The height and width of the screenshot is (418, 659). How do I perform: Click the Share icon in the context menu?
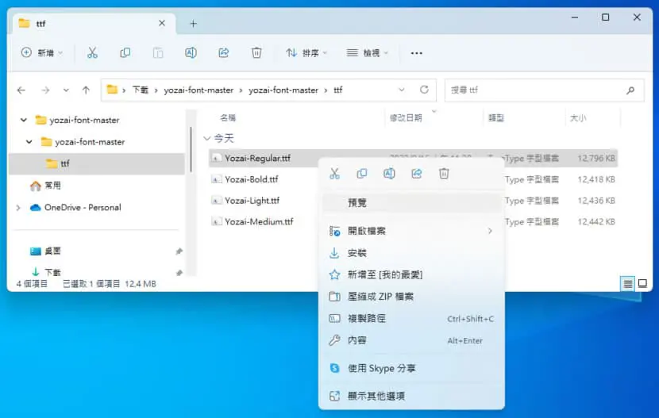pyautogui.click(x=417, y=174)
